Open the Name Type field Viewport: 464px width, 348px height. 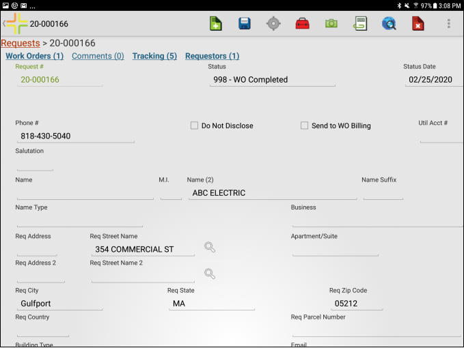(x=79, y=220)
